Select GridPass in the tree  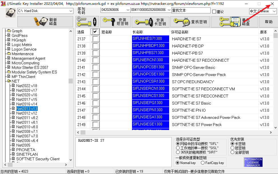coord(19,35)
